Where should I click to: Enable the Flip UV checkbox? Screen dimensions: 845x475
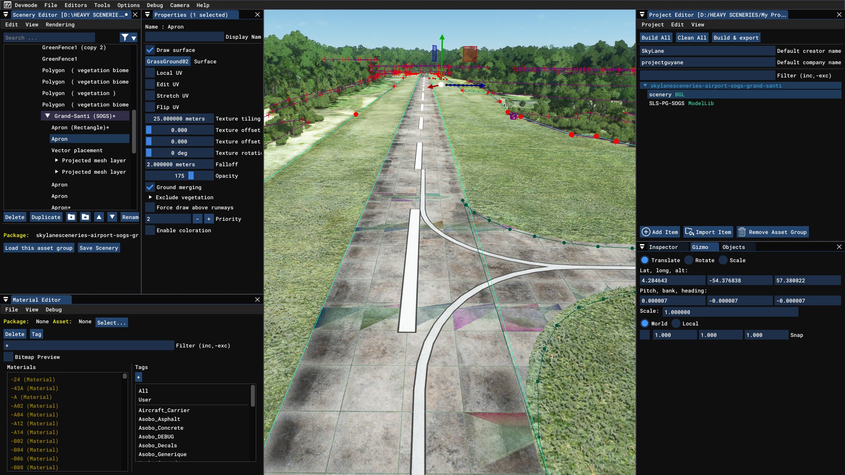coord(150,107)
